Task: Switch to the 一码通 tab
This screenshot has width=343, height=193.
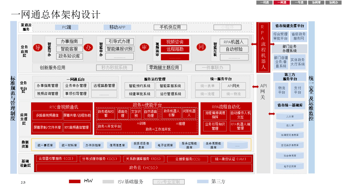Action: pyautogui.click(x=264, y=2)
